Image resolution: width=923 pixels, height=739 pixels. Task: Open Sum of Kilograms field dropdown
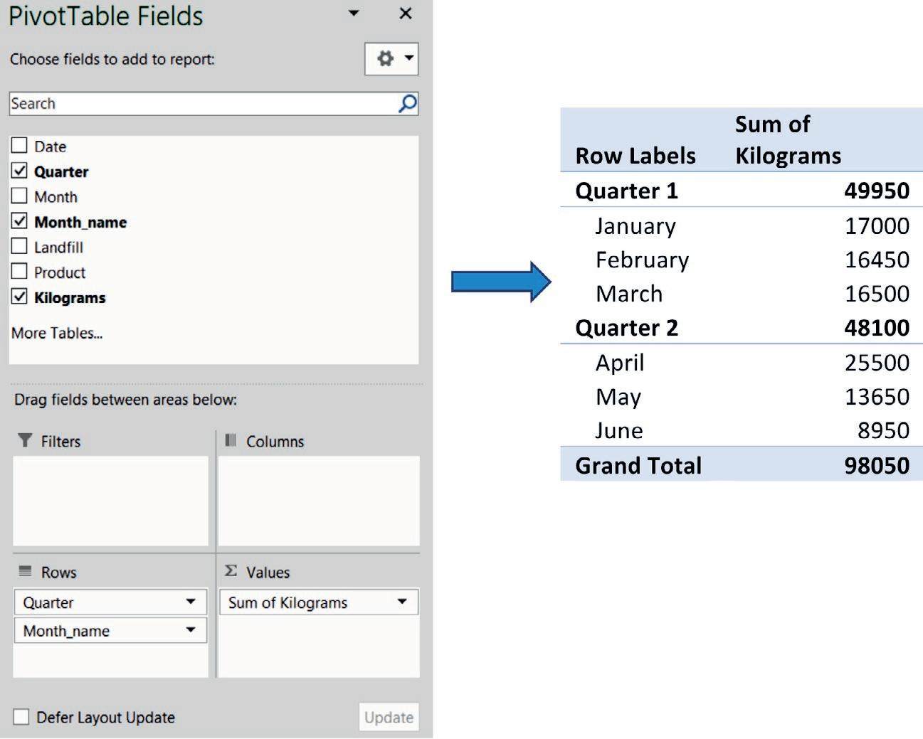[x=402, y=602]
